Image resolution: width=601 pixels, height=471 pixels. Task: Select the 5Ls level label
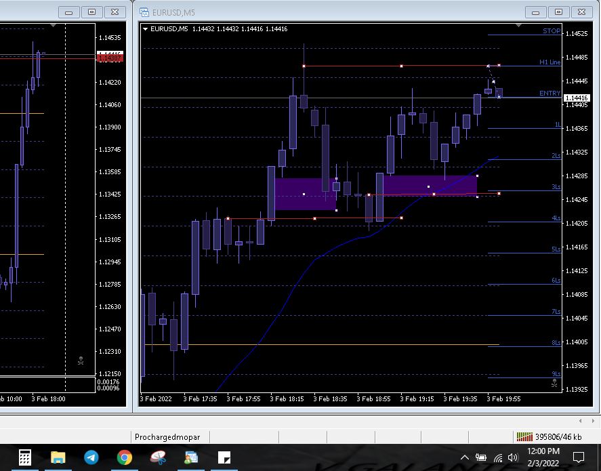(x=556, y=249)
